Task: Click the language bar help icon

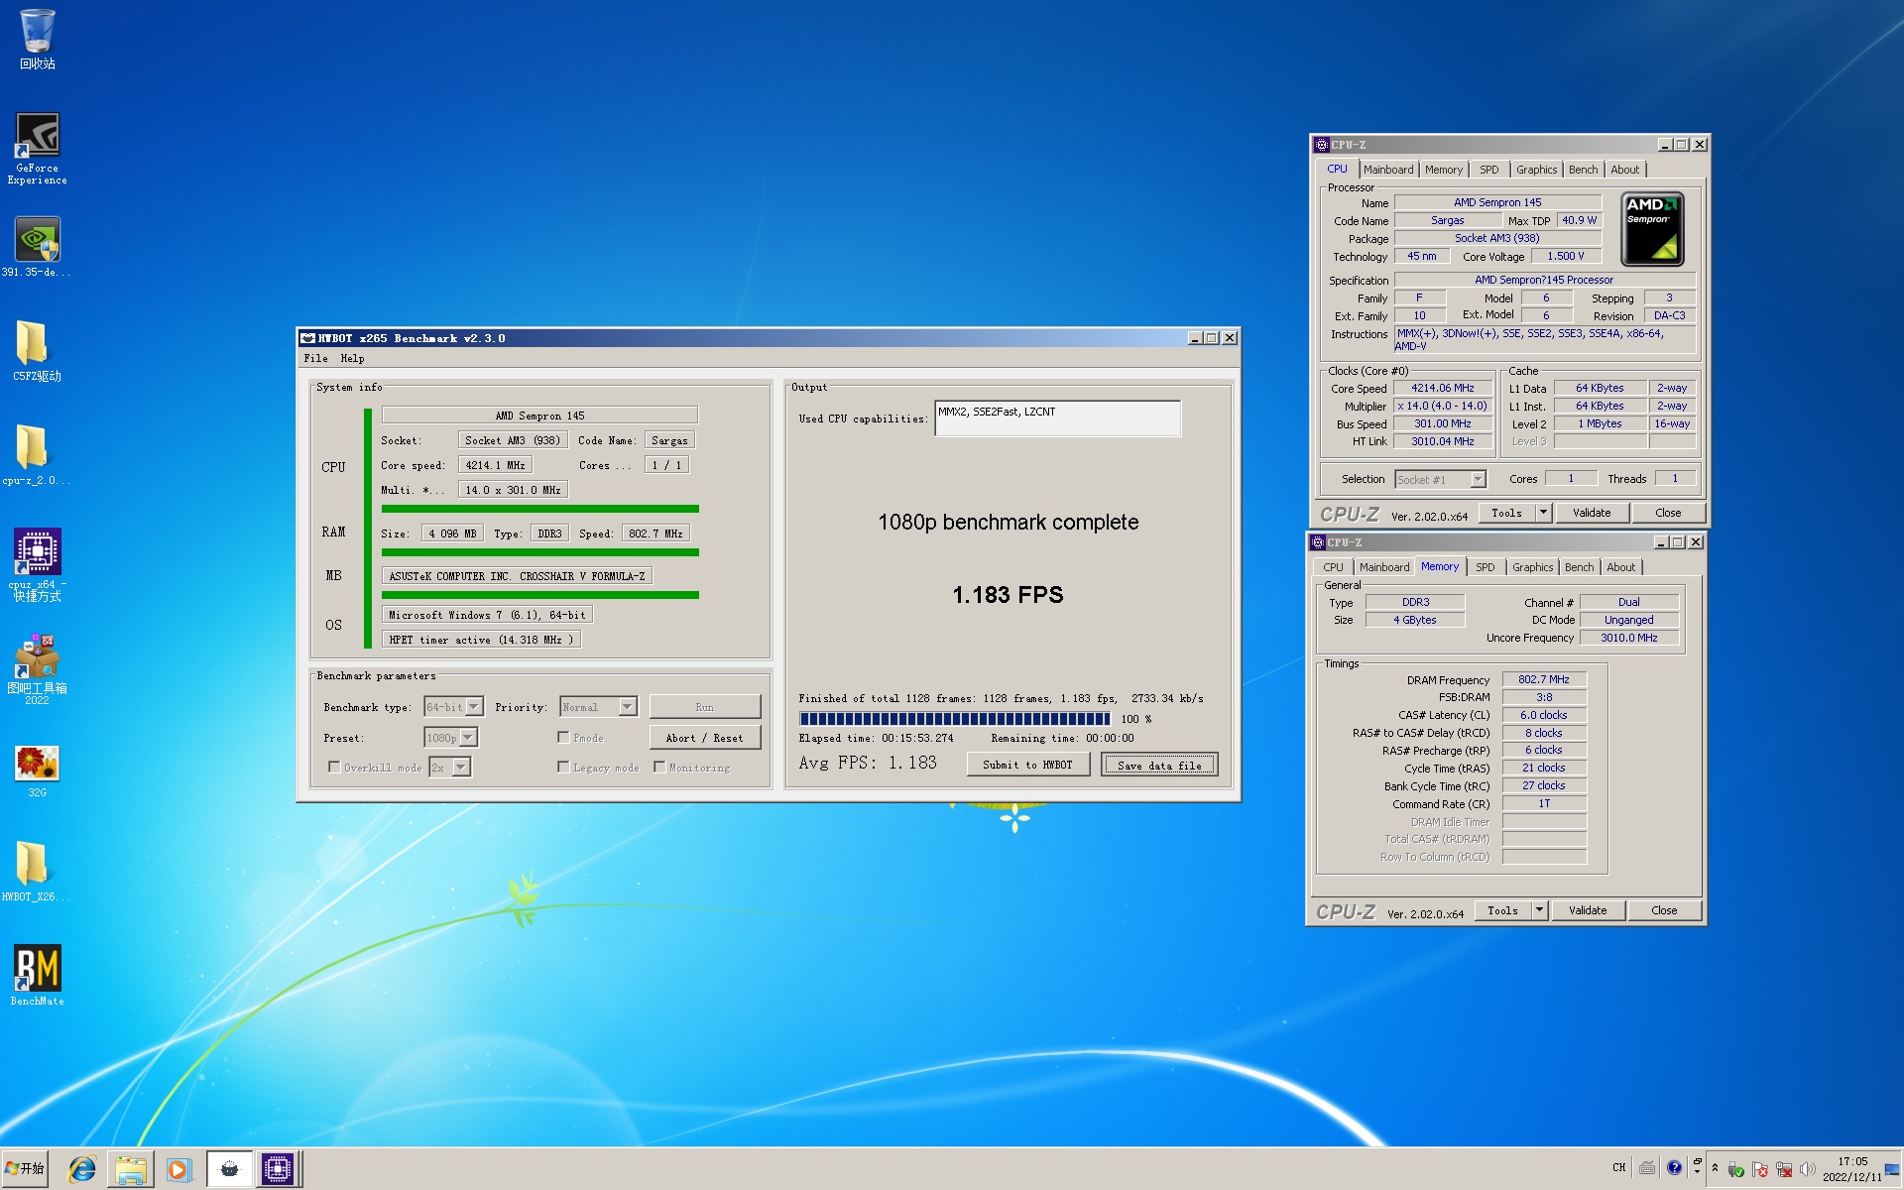Action: tap(1674, 1167)
